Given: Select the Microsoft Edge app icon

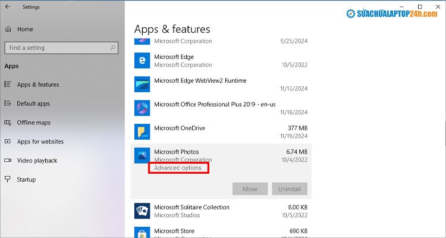Looking at the screenshot, I should tap(142, 60).
